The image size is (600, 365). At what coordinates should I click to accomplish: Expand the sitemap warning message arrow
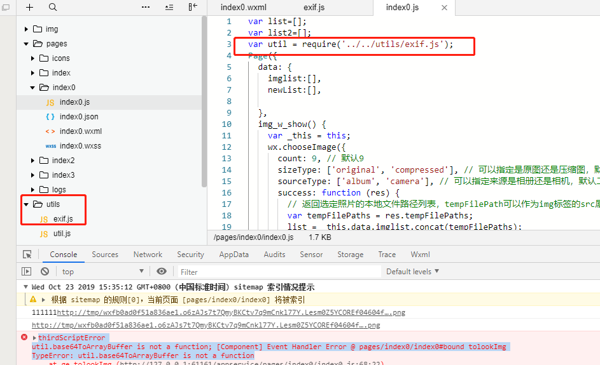click(44, 300)
